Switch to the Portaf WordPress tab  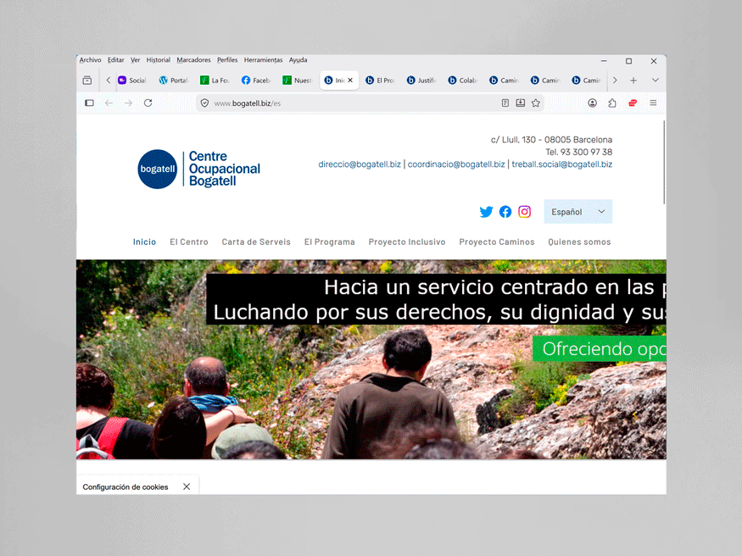coord(173,81)
